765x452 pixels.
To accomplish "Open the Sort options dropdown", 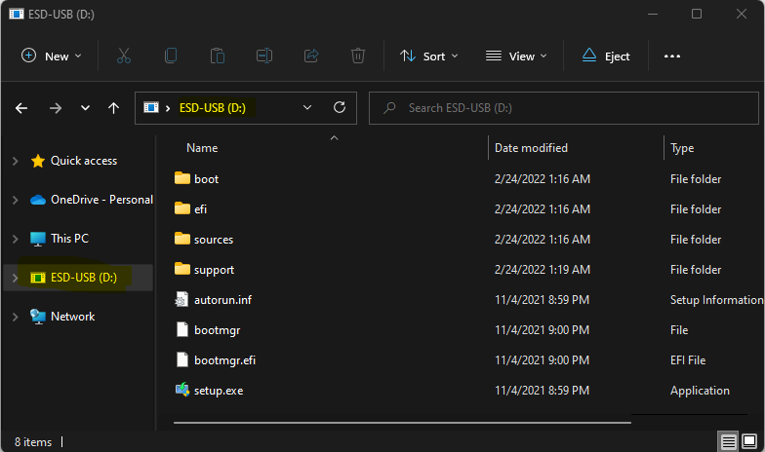I will click(x=429, y=56).
